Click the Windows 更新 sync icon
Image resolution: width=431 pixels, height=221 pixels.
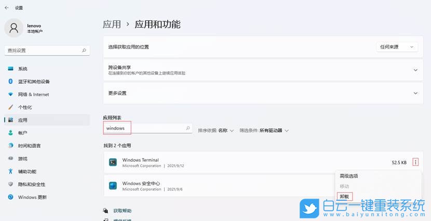tap(11, 197)
